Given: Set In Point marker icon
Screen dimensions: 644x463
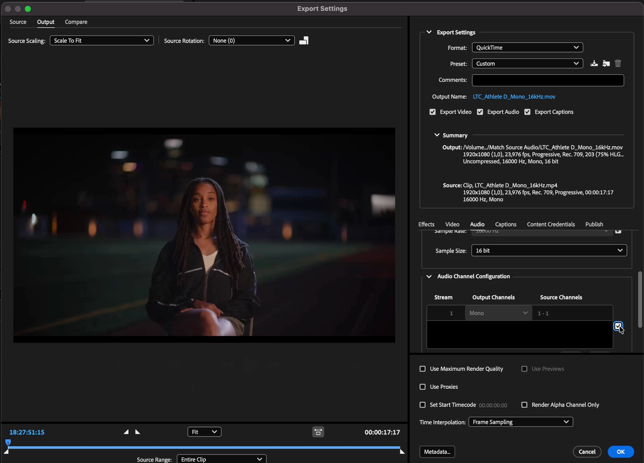Looking at the screenshot, I should click(x=126, y=432).
